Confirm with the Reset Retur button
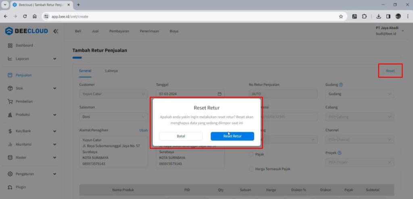Screen dimensions: 413x199 232,136
